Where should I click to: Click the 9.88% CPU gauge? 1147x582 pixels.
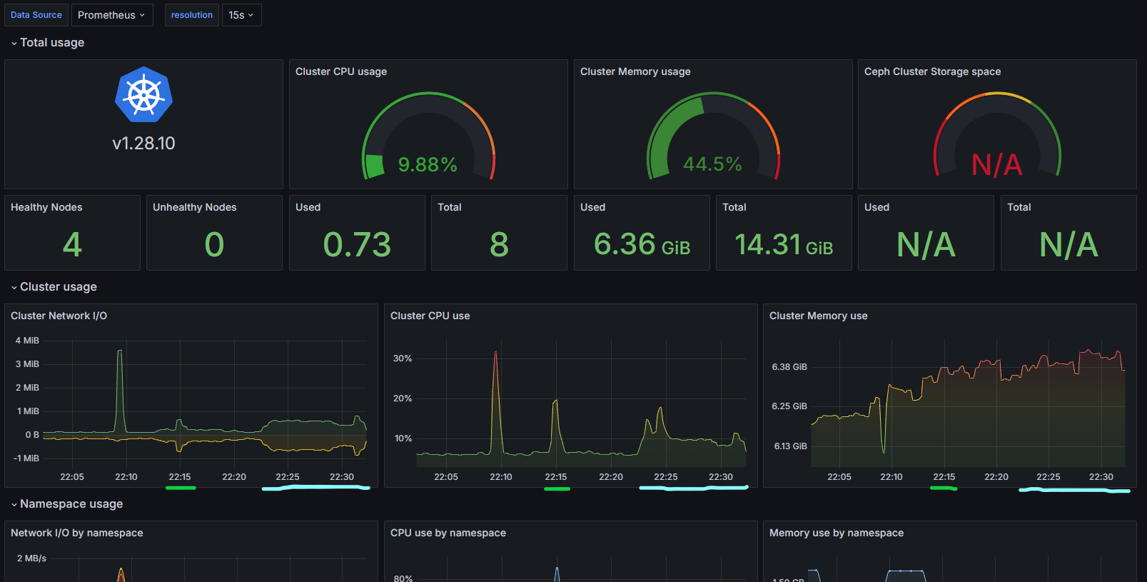(x=428, y=136)
